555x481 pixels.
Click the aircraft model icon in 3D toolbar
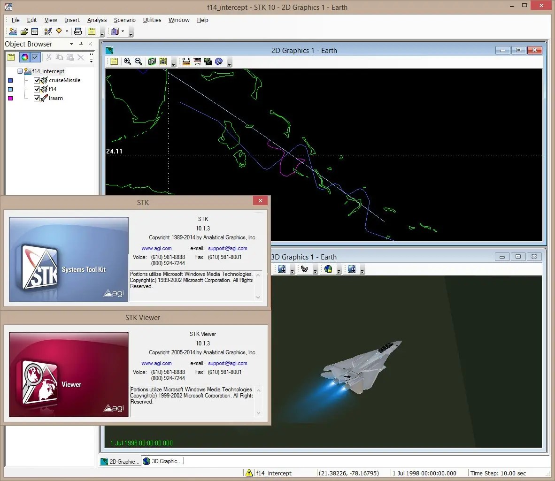click(x=304, y=269)
